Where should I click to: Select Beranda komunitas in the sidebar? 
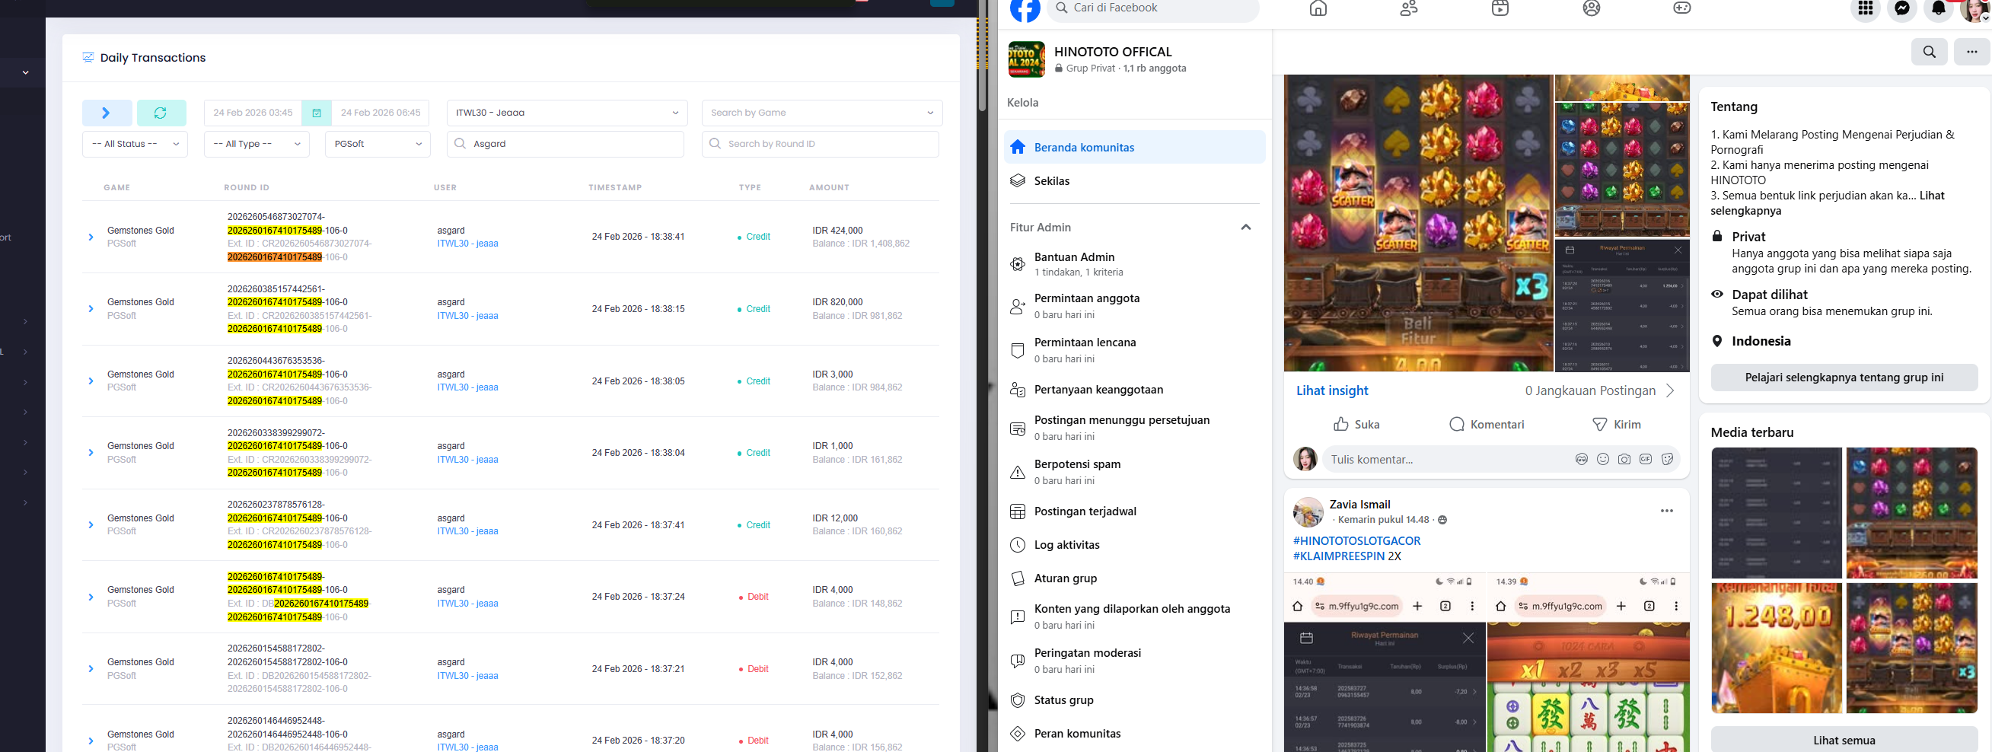click(x=1134, y=147)
